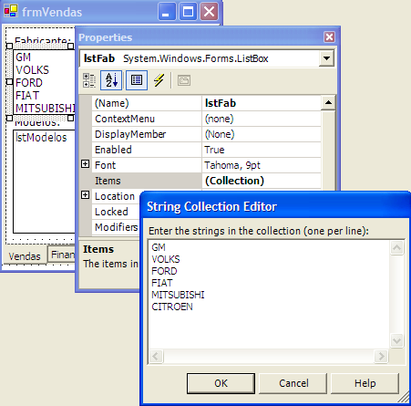411x406 pixels.
Task: Expand the Font property
Action: [x=86, y=164]
